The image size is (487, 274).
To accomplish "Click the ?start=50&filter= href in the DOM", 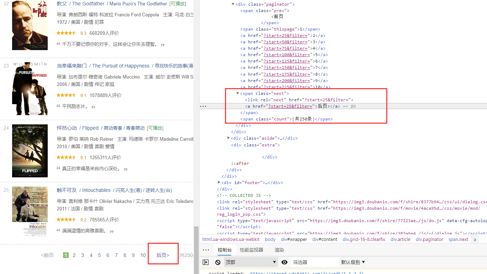I will 285,42.
